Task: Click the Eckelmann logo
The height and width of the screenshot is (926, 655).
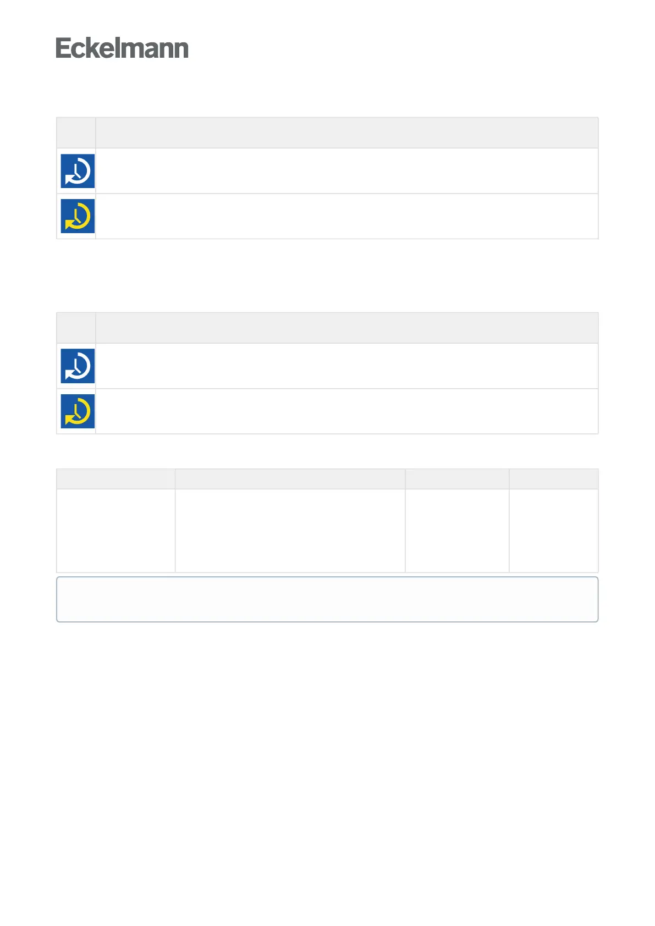Action: 122,48
